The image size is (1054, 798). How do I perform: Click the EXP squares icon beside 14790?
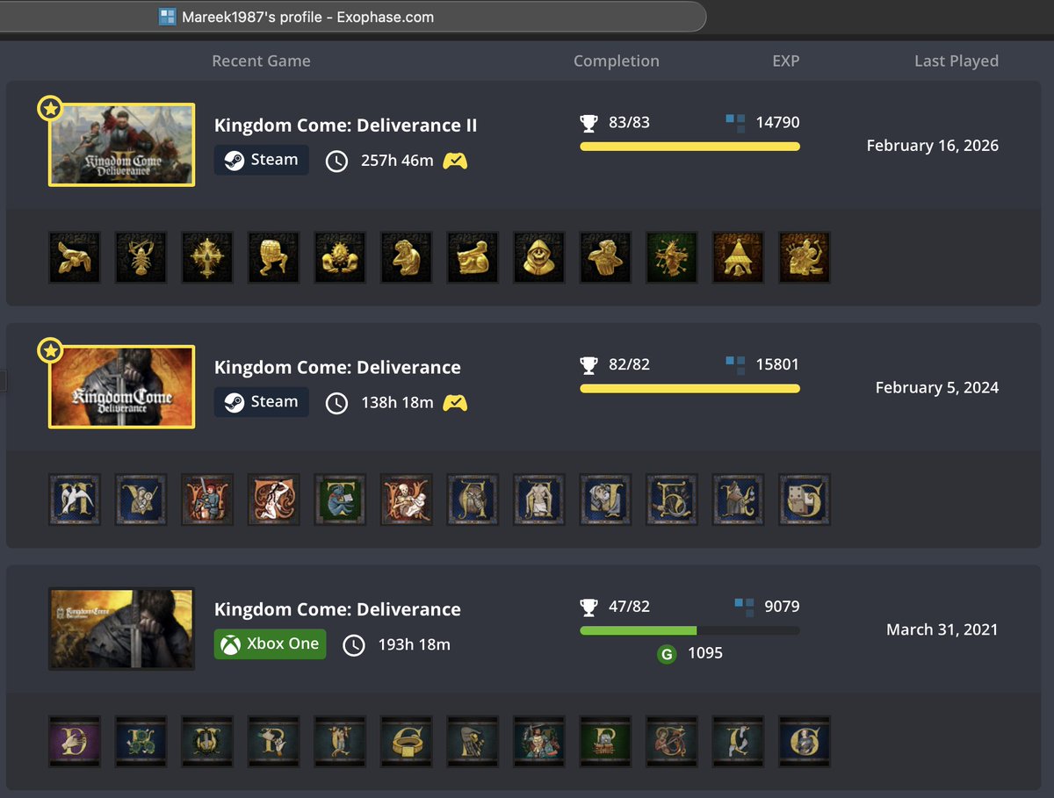click(735, 123)
